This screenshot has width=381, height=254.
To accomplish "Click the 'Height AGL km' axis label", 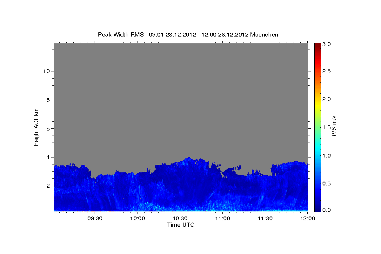I will pos(37,127).
